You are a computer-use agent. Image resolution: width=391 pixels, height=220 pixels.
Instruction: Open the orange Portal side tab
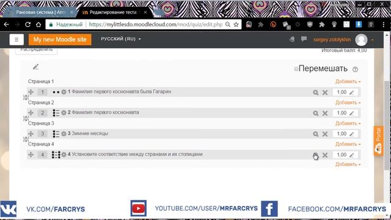(379, 141)
